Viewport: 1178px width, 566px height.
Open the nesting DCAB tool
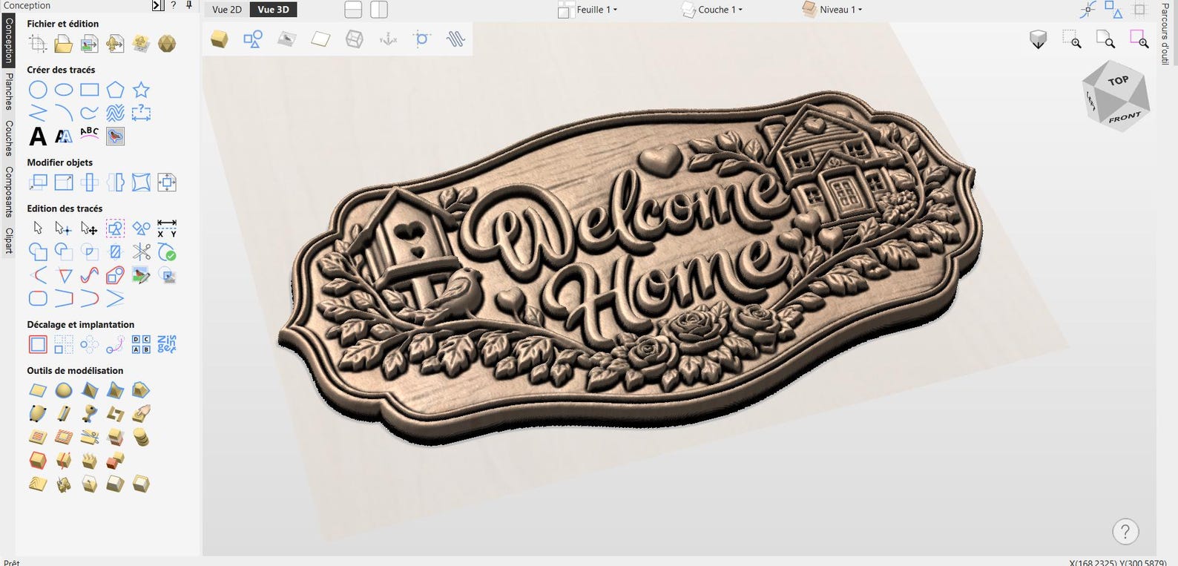pyautogui.click(x=141, y=344)
